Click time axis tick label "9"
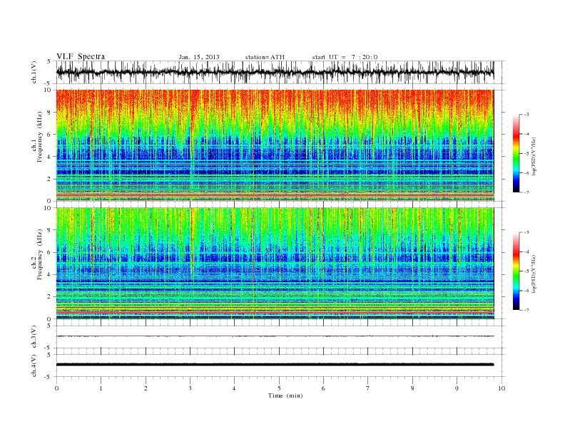Image resolution: width=565 pixels, height=436 pixels. tap(457, 388)
